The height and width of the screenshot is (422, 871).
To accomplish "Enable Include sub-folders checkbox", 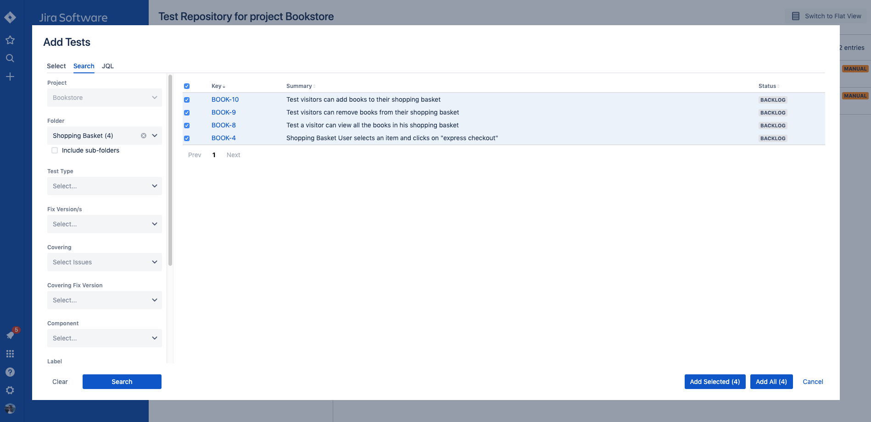I will pos(55,150).
